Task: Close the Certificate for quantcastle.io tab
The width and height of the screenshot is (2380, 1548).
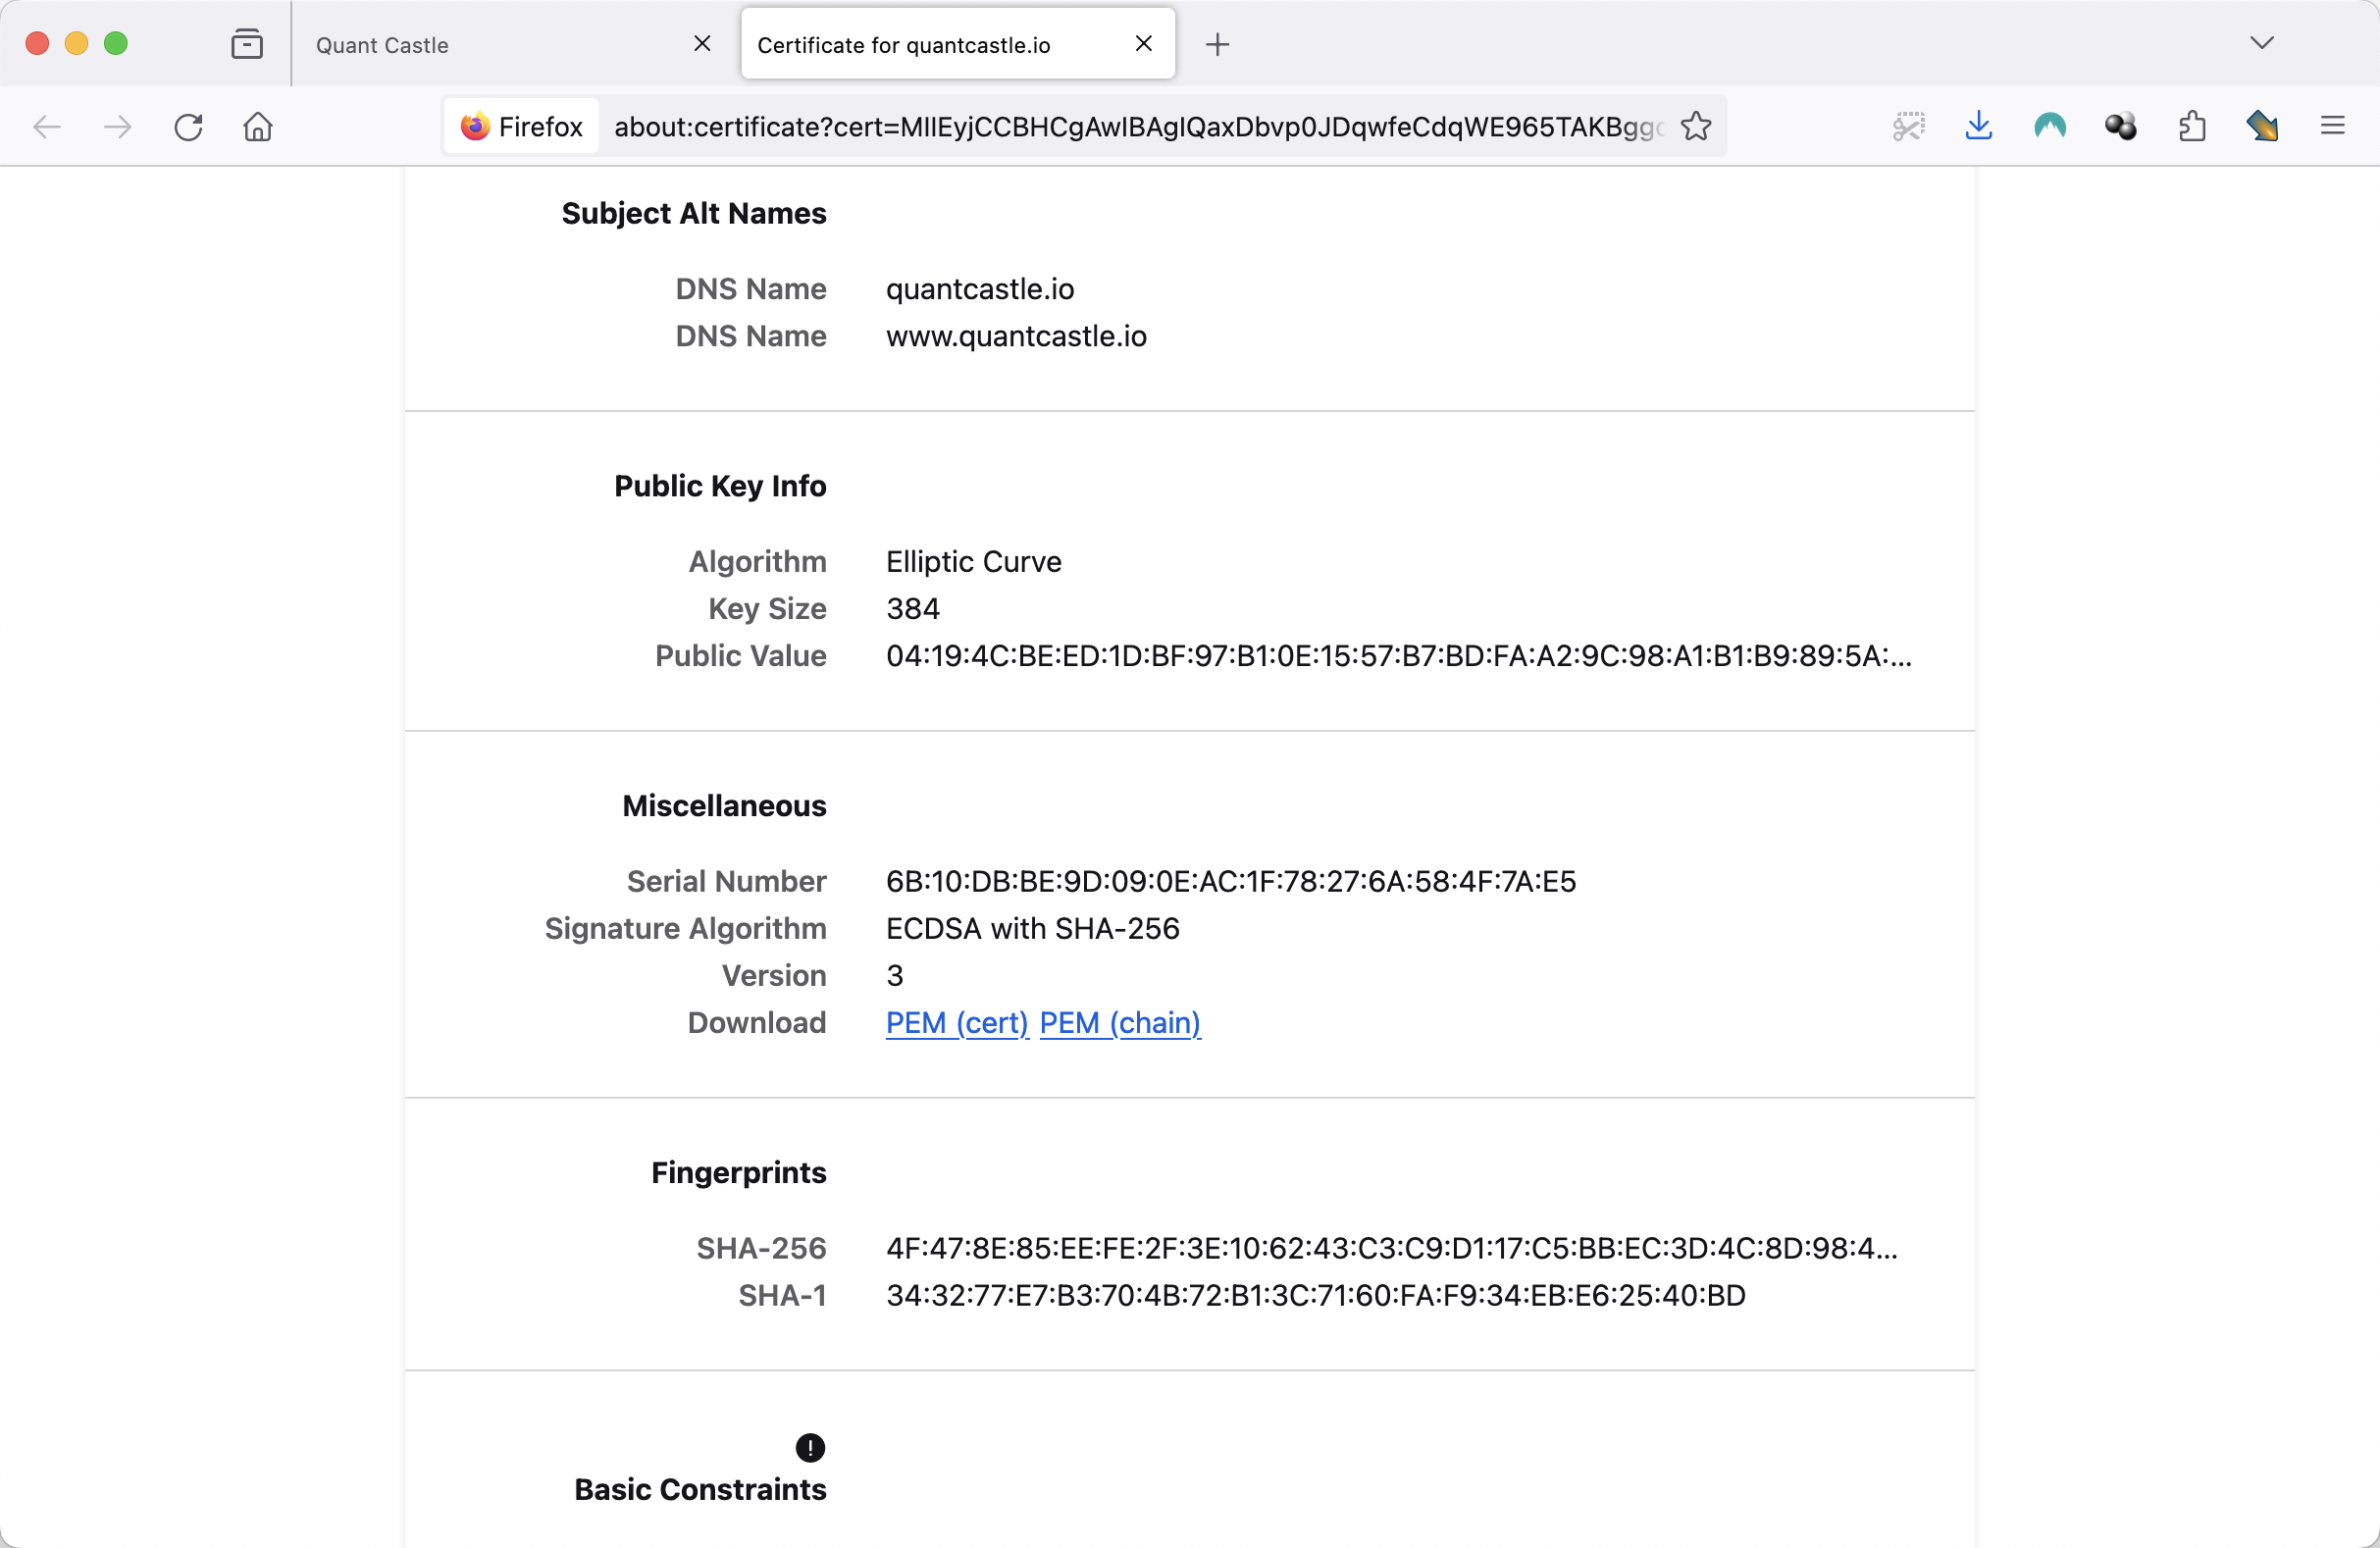Action: [1144, 44]
